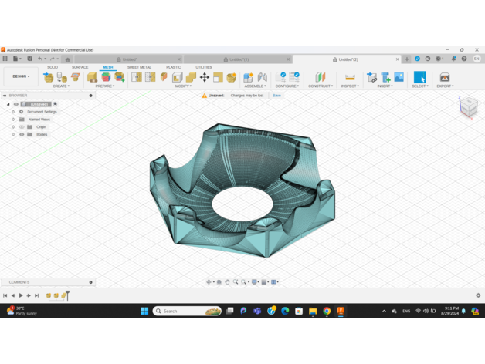Toggle visibility eye of Origin folder
This screenshot has height=364, width=485.
[x=22, y=127]
